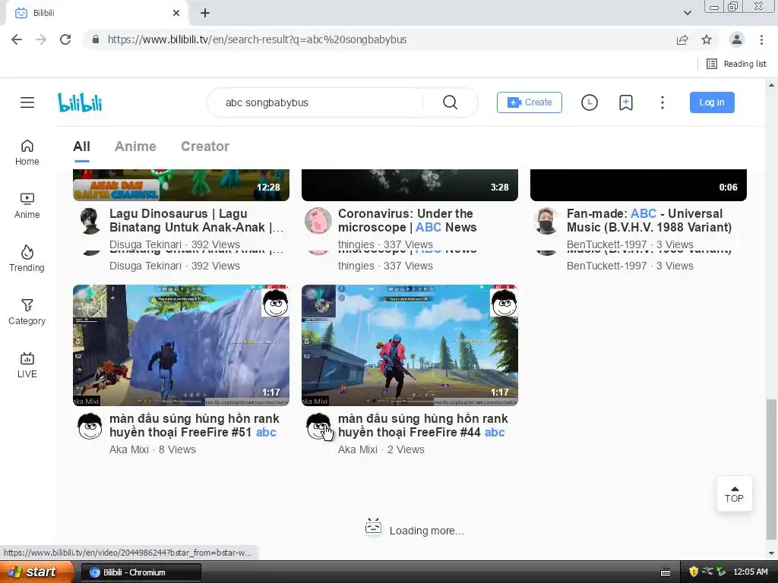The height and width of the screenshot is (583, 778).
Task: Select the All tab
Action: pos(81,147)
